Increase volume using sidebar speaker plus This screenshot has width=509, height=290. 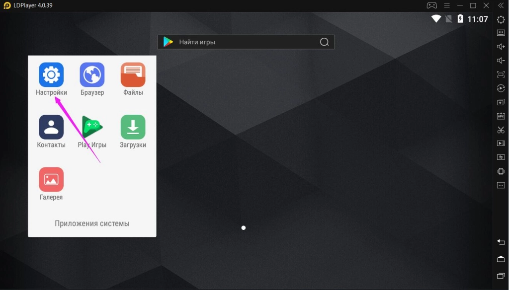coord(501,47)
